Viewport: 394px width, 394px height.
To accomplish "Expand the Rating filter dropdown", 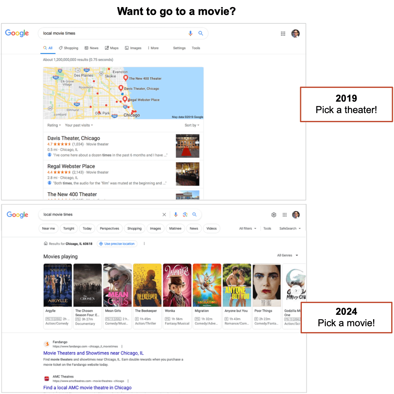I will (54, 125).
